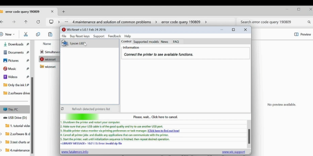Click the green progress bar to cancel
The height and width of the screenshot is (156, 313).
(x=82, y=117)
